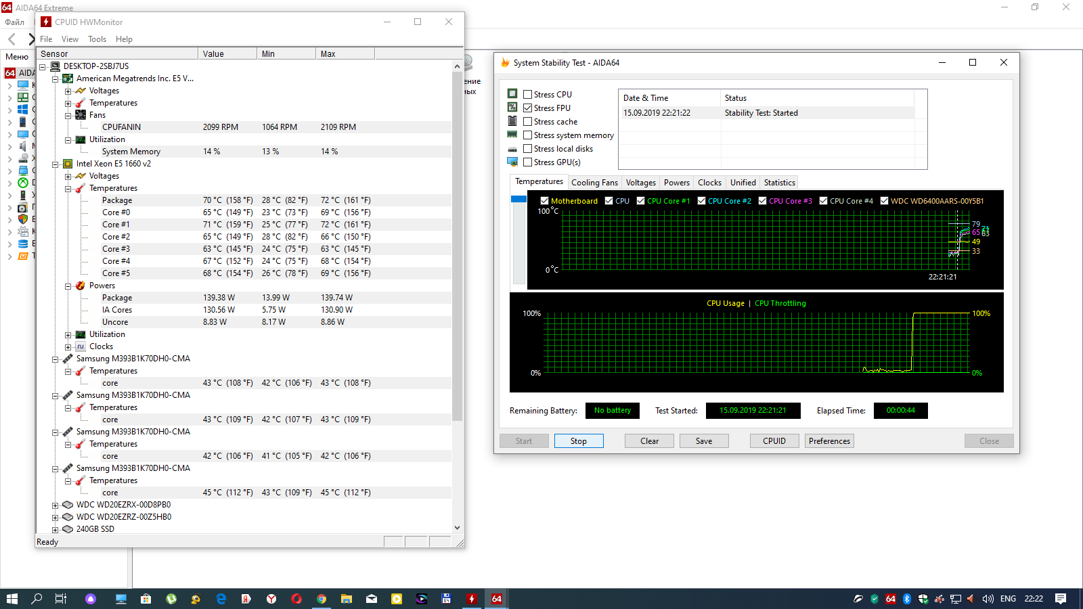The image size is (1083, 609).
Task: Open Google Chrome from the taskbar
Action: point(322,599)
